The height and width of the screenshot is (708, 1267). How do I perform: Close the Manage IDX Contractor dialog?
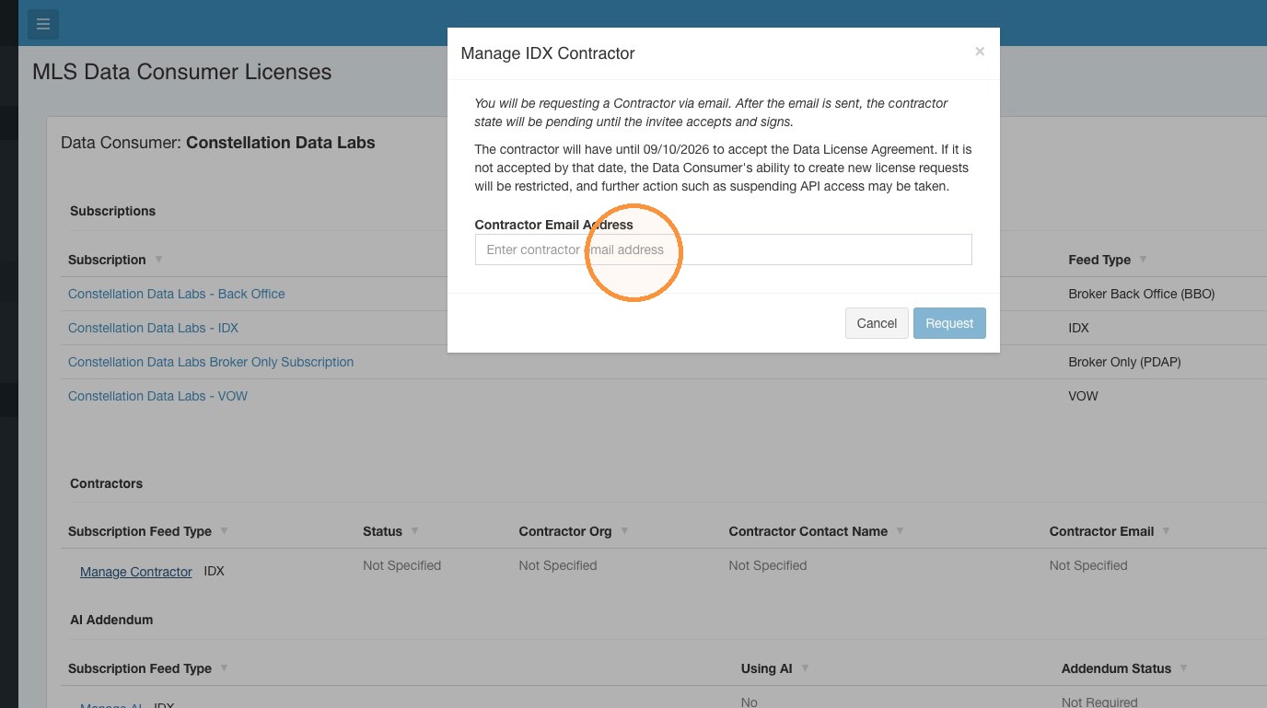pyautogui.click(x=980, y=52)
